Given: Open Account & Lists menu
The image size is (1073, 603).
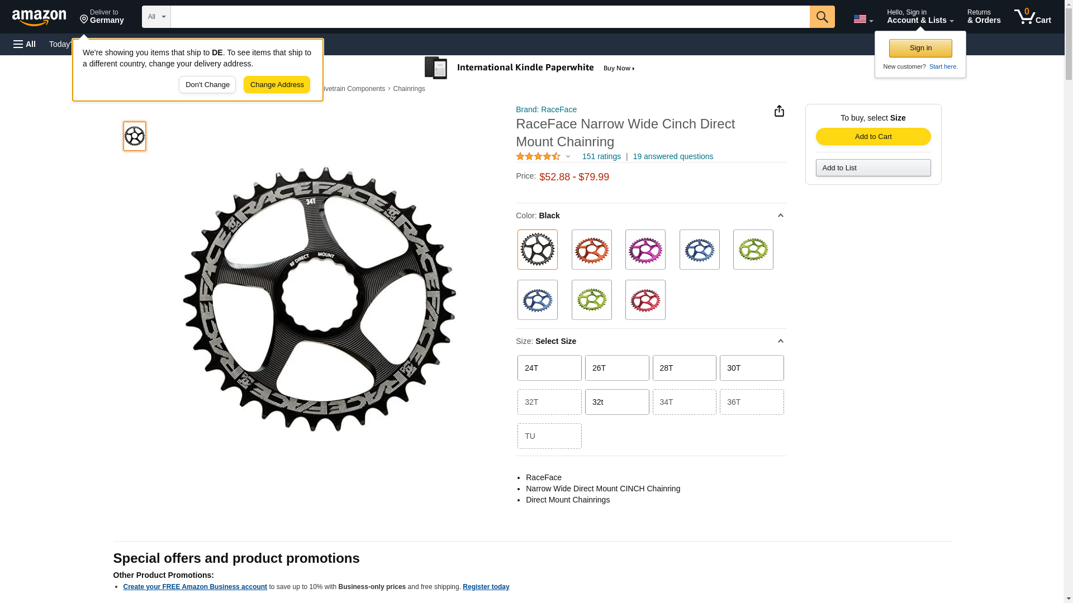Looking at the screenshot, I should click(x=920, y=17).
